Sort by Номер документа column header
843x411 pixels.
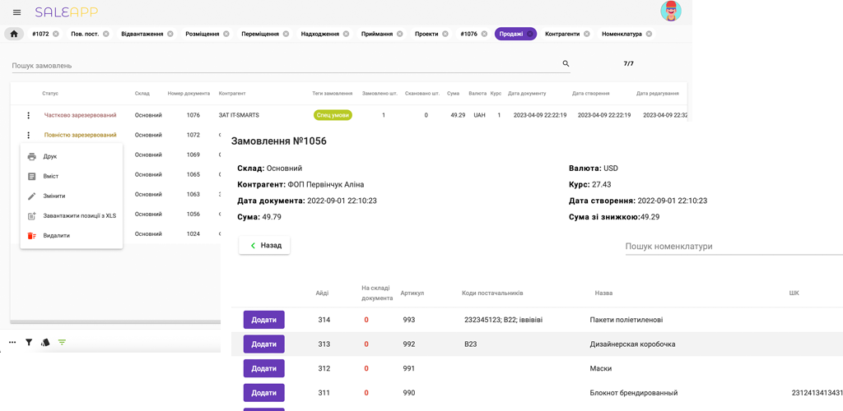point(189,94)
